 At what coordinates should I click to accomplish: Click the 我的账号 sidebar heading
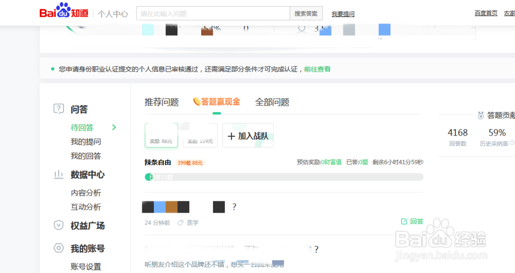tap(88, 248)
